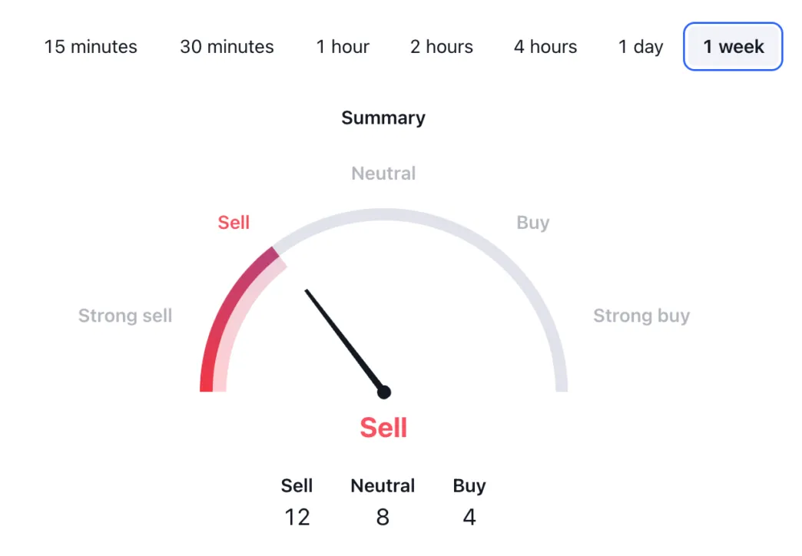
Task: Open the 1 hour timeframe view
Action: tap(343, 47)
